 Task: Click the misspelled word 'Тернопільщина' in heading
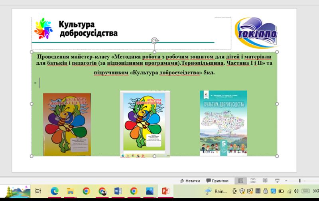pos(203,63)
